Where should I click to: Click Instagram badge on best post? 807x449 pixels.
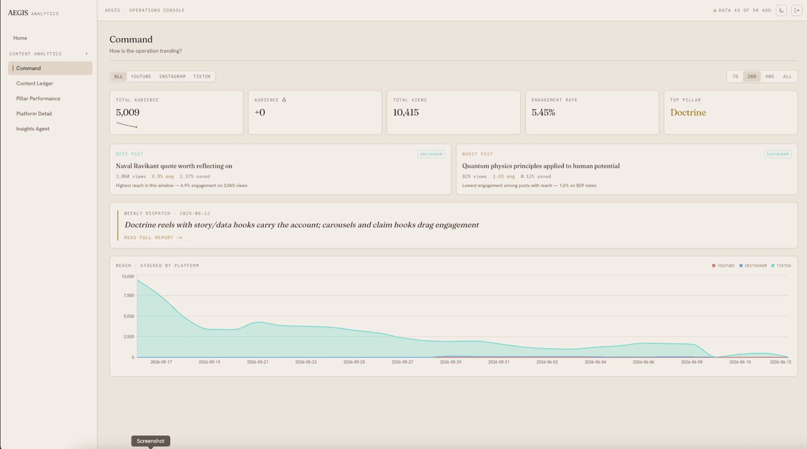[x=431, y=154]
